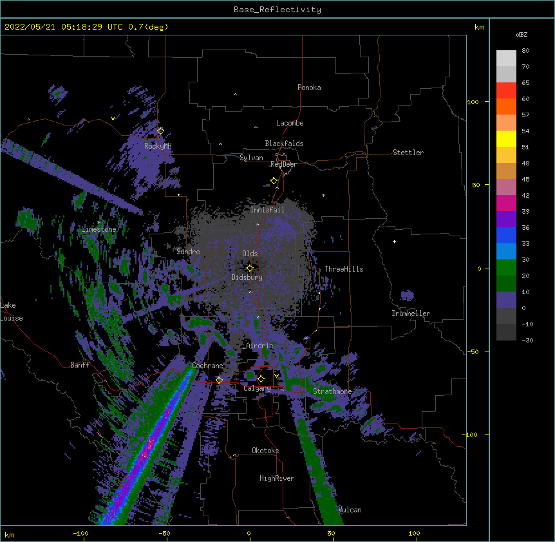This screenshot has height=542, width=555.
Task: Click the Limestone label
Action: (99, 229)
